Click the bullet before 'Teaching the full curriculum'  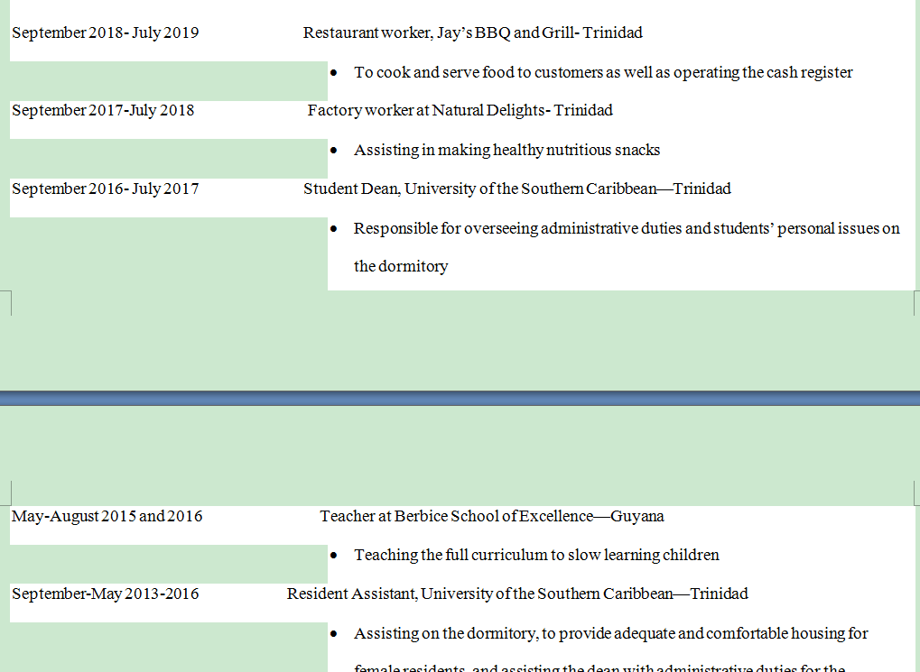pos(334,556)
